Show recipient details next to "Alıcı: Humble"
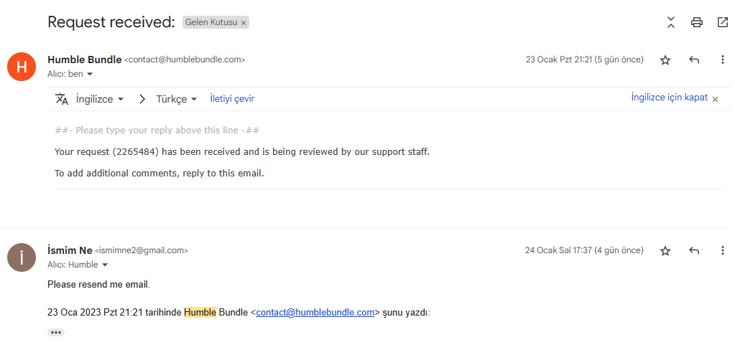Image resolution: width=735 pixels, height=350 pixels. (104, 265)
